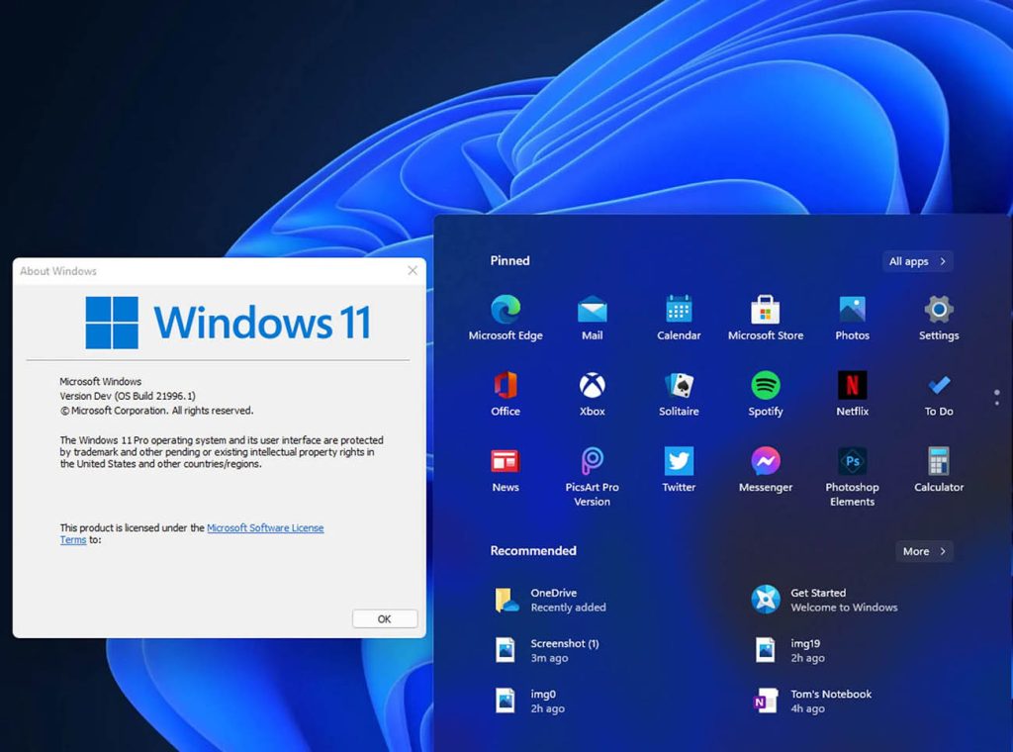Click the Recommended section heading
1013x752 pixels.
click(533, 551)
